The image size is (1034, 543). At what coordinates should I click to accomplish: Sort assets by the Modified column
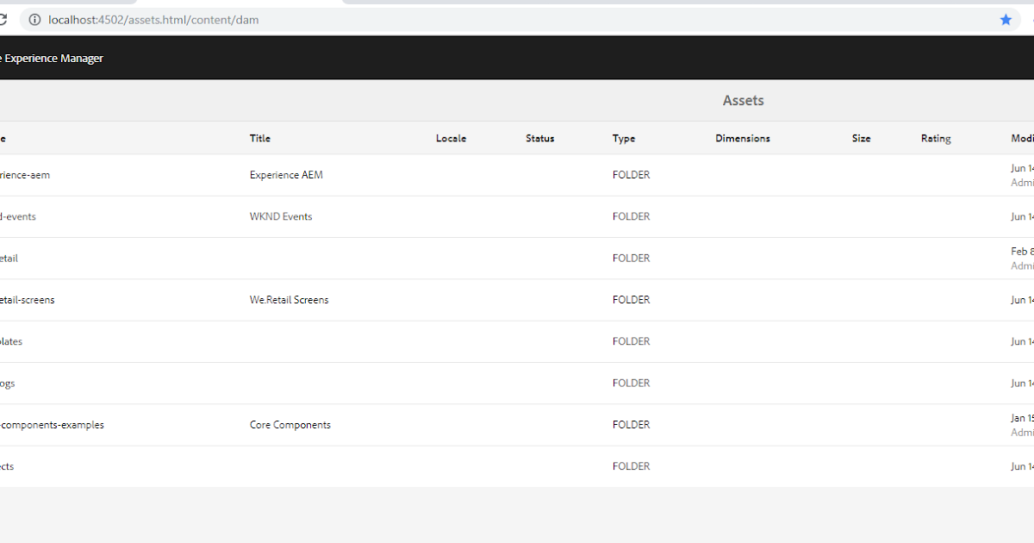coord(1021,138)
